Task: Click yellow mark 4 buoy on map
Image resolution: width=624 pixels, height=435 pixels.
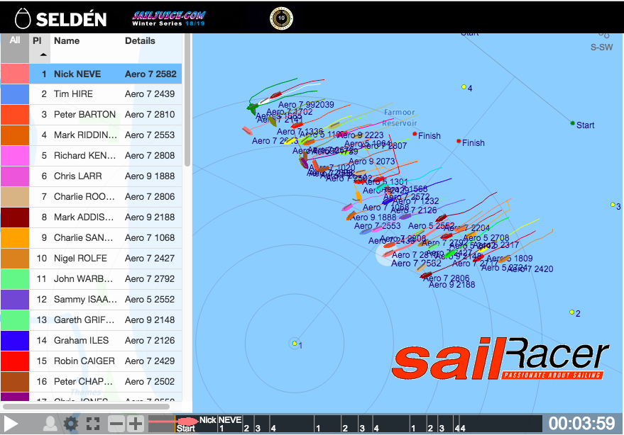Action: coord(464,86)
